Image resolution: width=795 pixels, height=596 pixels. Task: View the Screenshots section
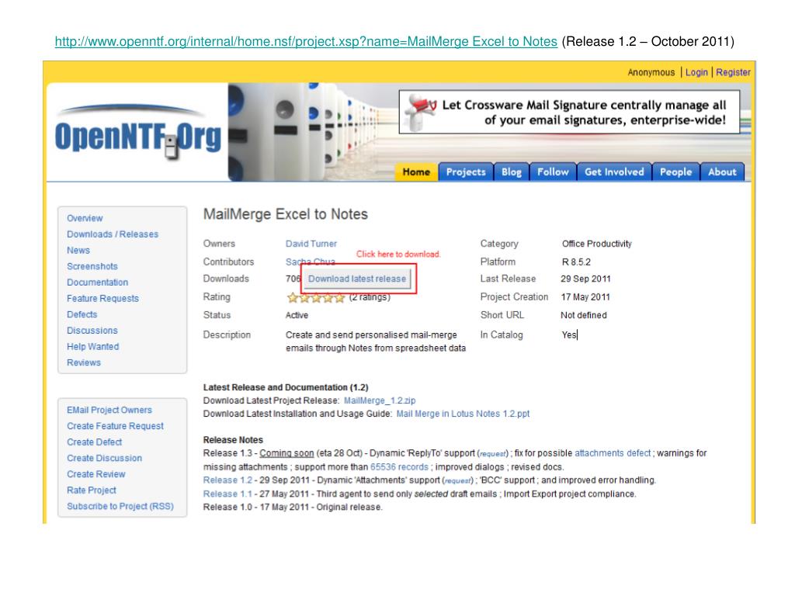[x=92, y=267]
